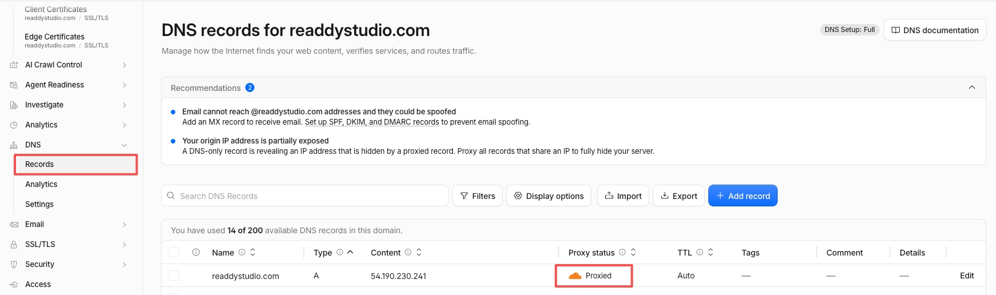Open the Filters button
The image size is (996, 295).
pos(477,196)
